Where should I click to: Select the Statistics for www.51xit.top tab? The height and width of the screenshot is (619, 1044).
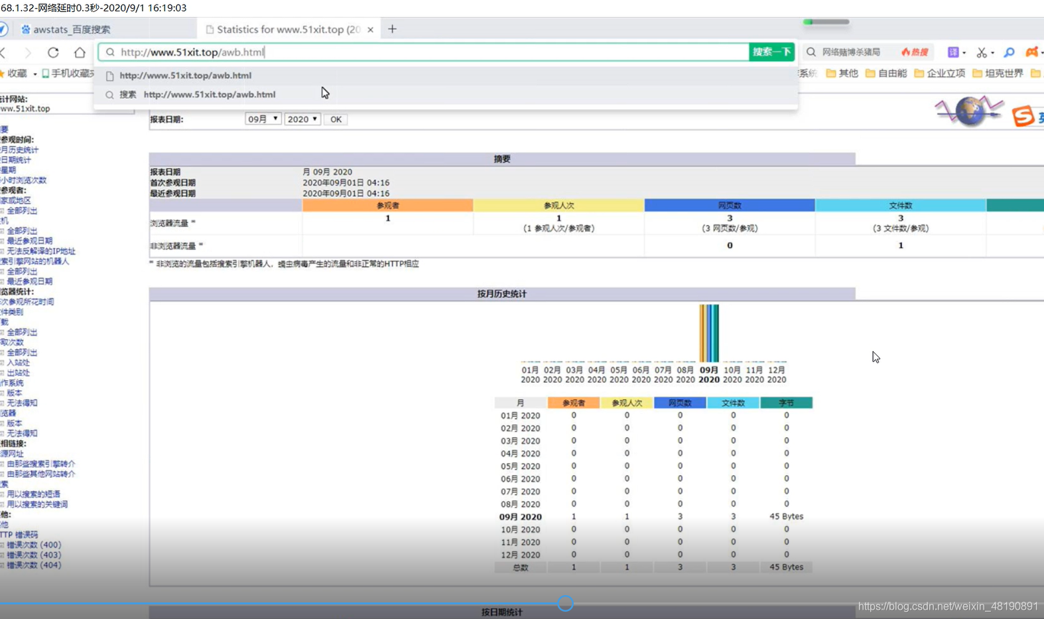tap(289, 29)
